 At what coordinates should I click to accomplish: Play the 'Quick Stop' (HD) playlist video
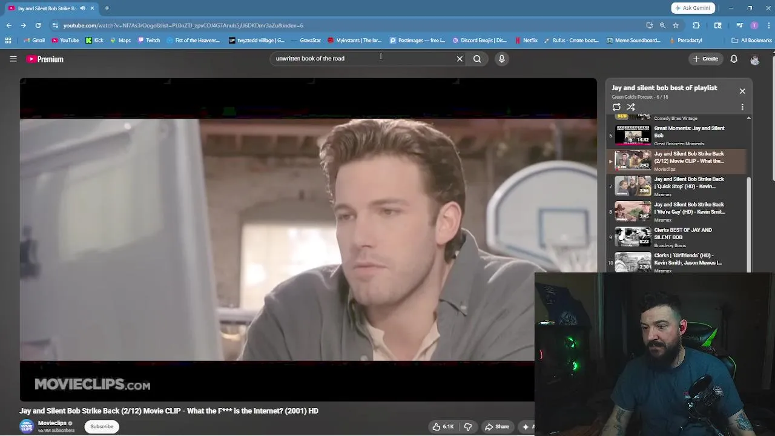[677, 186]
